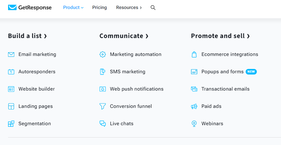Open the Promote and sell section
This screenshot has width=281, height=145.
click(220, 36)
